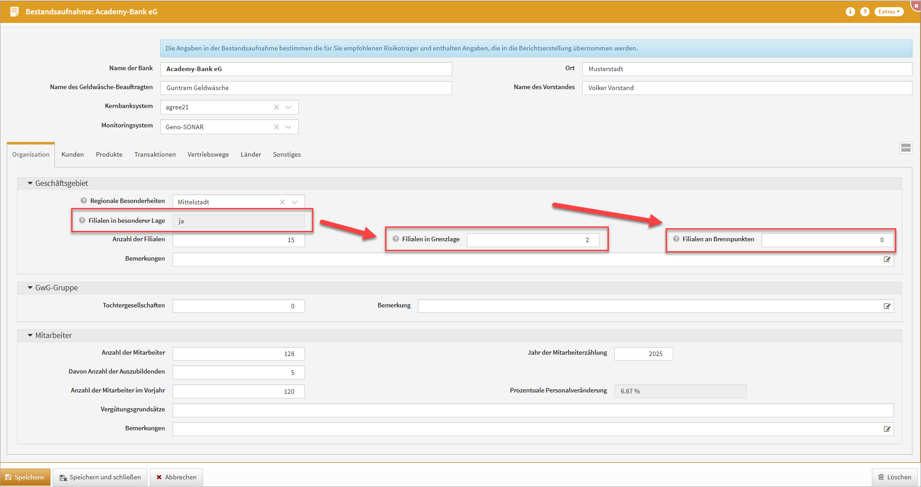Click help icon next to Filialen in Grenzlage
This screenshot has width=921, height=487.
[395, 239]
